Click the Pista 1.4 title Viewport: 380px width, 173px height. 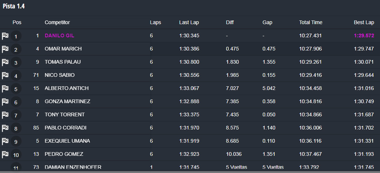14,6
